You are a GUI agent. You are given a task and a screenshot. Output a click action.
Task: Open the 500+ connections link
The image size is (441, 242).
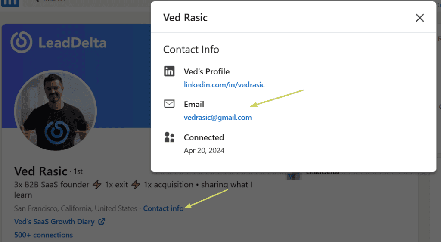pos(43,235)
